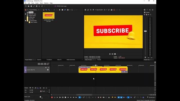Image resolution: width=180 pixels, height=101 pixels.
Task: Open a project via the folder icon
Action: [x=28, y=6]
